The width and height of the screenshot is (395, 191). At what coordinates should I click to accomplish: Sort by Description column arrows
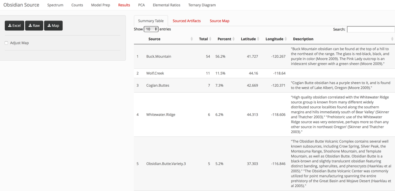392,39
